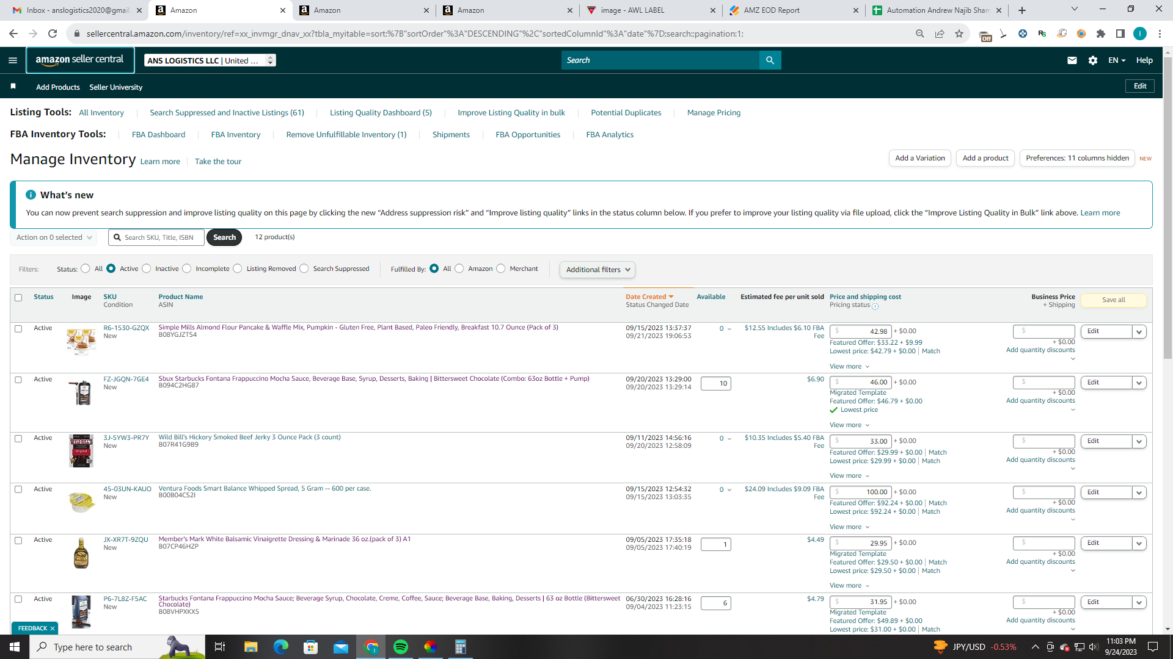The height and width of the screenshot is (659, 1173).
Task: Open the Additional filters dropdown
Action: (x=597, y=270)
